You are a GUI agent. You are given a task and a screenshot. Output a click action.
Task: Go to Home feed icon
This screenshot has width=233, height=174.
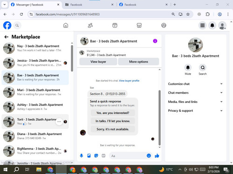(66, 26)
